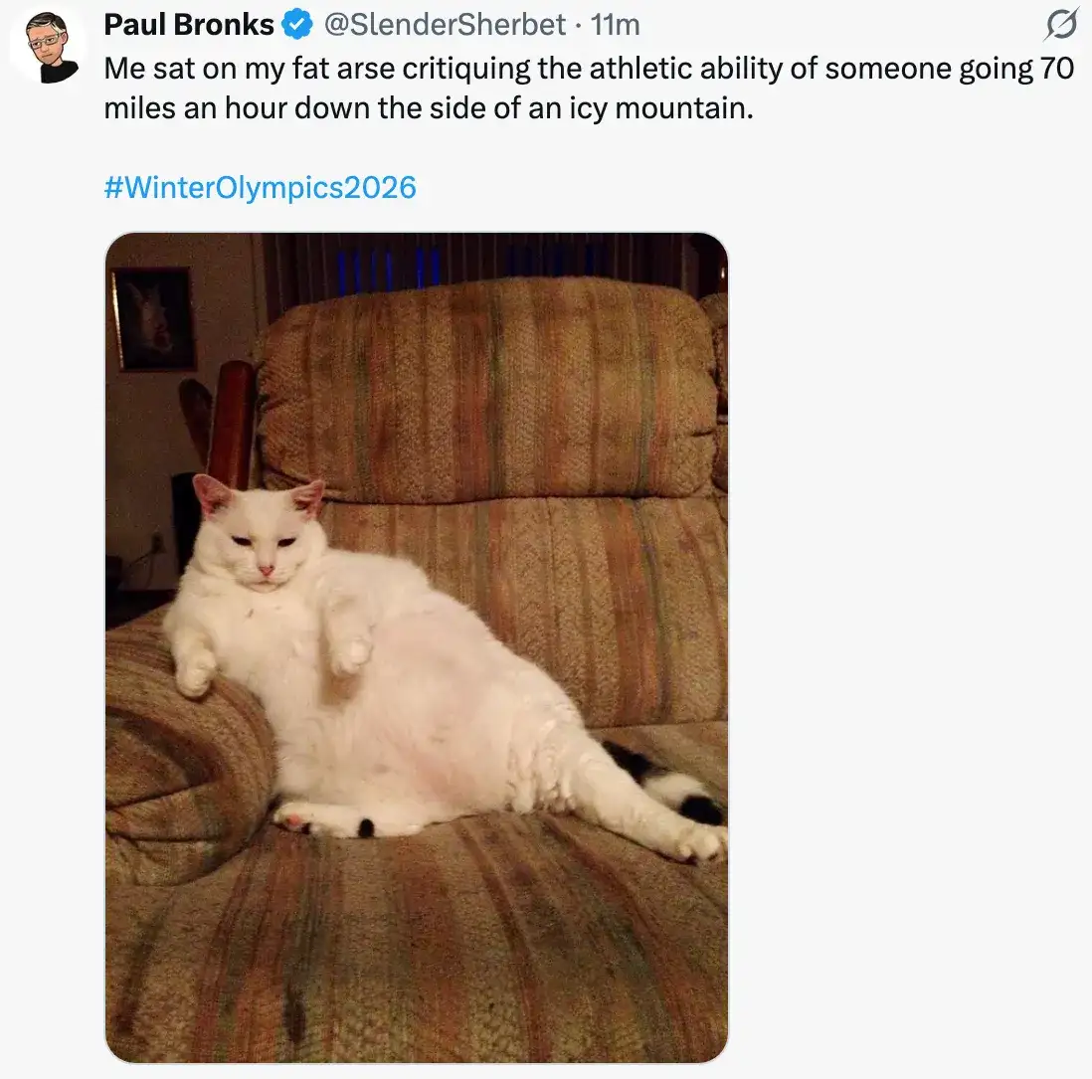Click the empty area right of the photo
Viewport: 1092px width, 1079px height.
tap(905, 647)
